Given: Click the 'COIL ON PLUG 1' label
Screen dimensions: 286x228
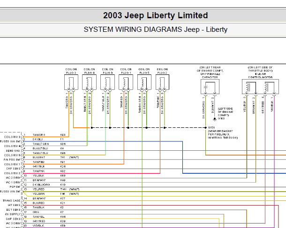Looking at the screenshot, I should 126,71.
